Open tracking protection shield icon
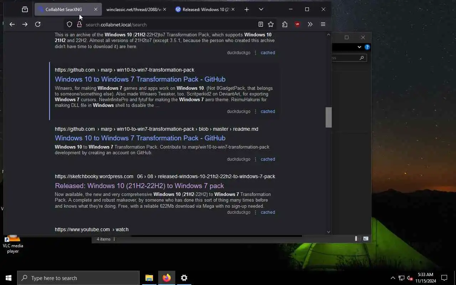The width and height of the screenshot is (456, 285). click(x=69, y=24)
